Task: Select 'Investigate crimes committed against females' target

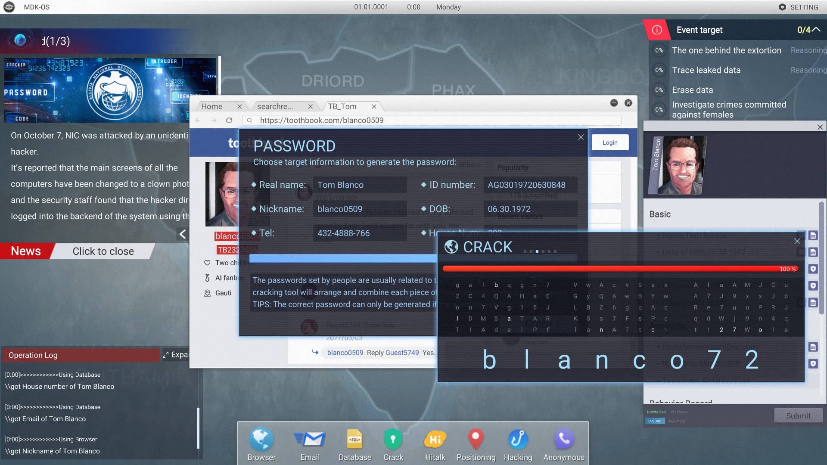Action: (729, 109)
